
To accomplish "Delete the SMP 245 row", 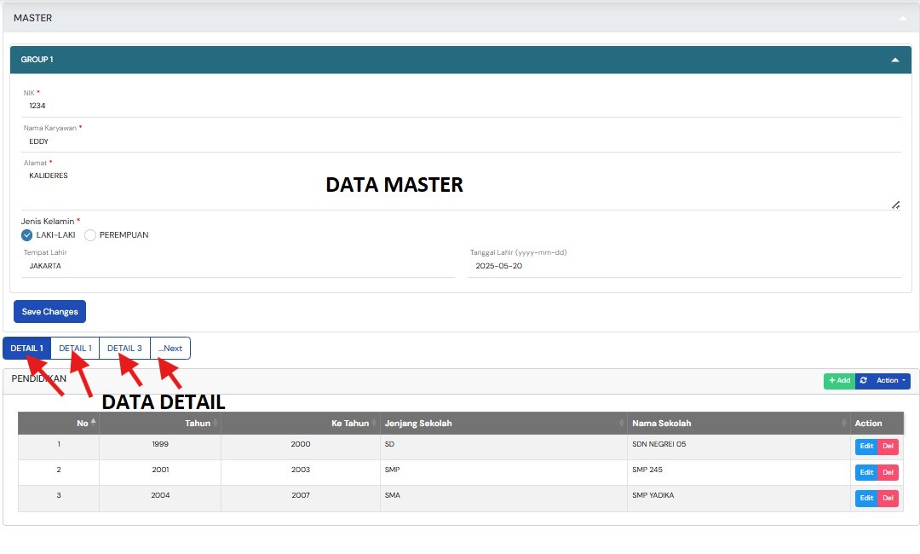I will pos(888,472).
